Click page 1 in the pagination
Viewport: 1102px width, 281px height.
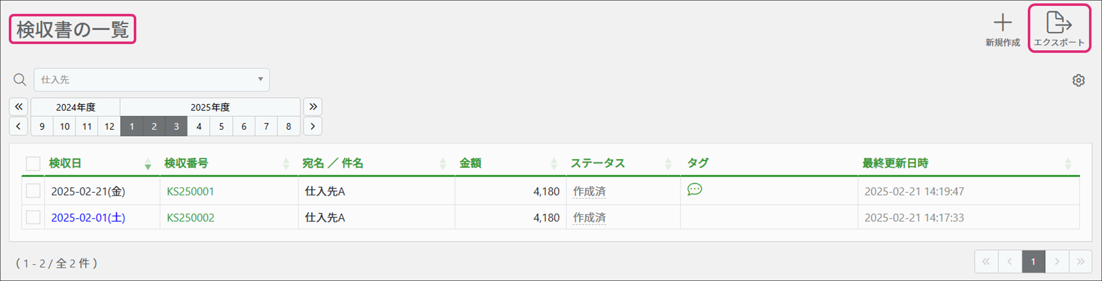1033,262
